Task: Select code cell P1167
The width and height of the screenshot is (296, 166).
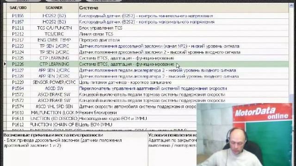Action: click(x=18, y=22)
